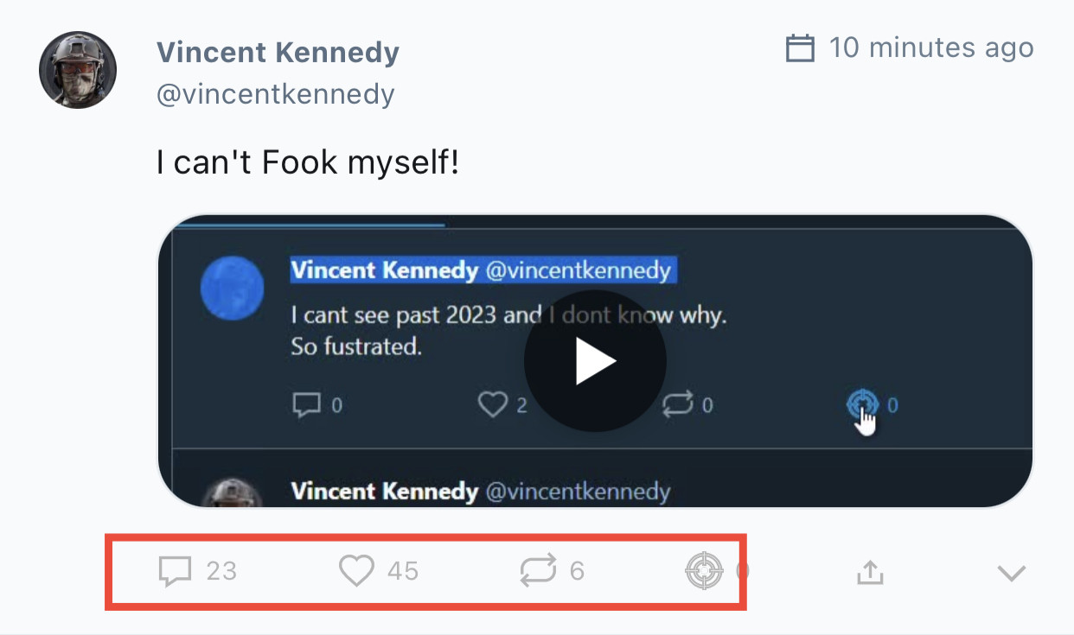1074x635 pixels.
Task: Click the calendar icon beside the timestamp
Action: pyautogui.click(x=800, y=48)
